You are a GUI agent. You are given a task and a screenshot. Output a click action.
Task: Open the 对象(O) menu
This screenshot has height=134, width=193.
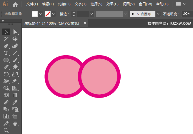[64, 4]
